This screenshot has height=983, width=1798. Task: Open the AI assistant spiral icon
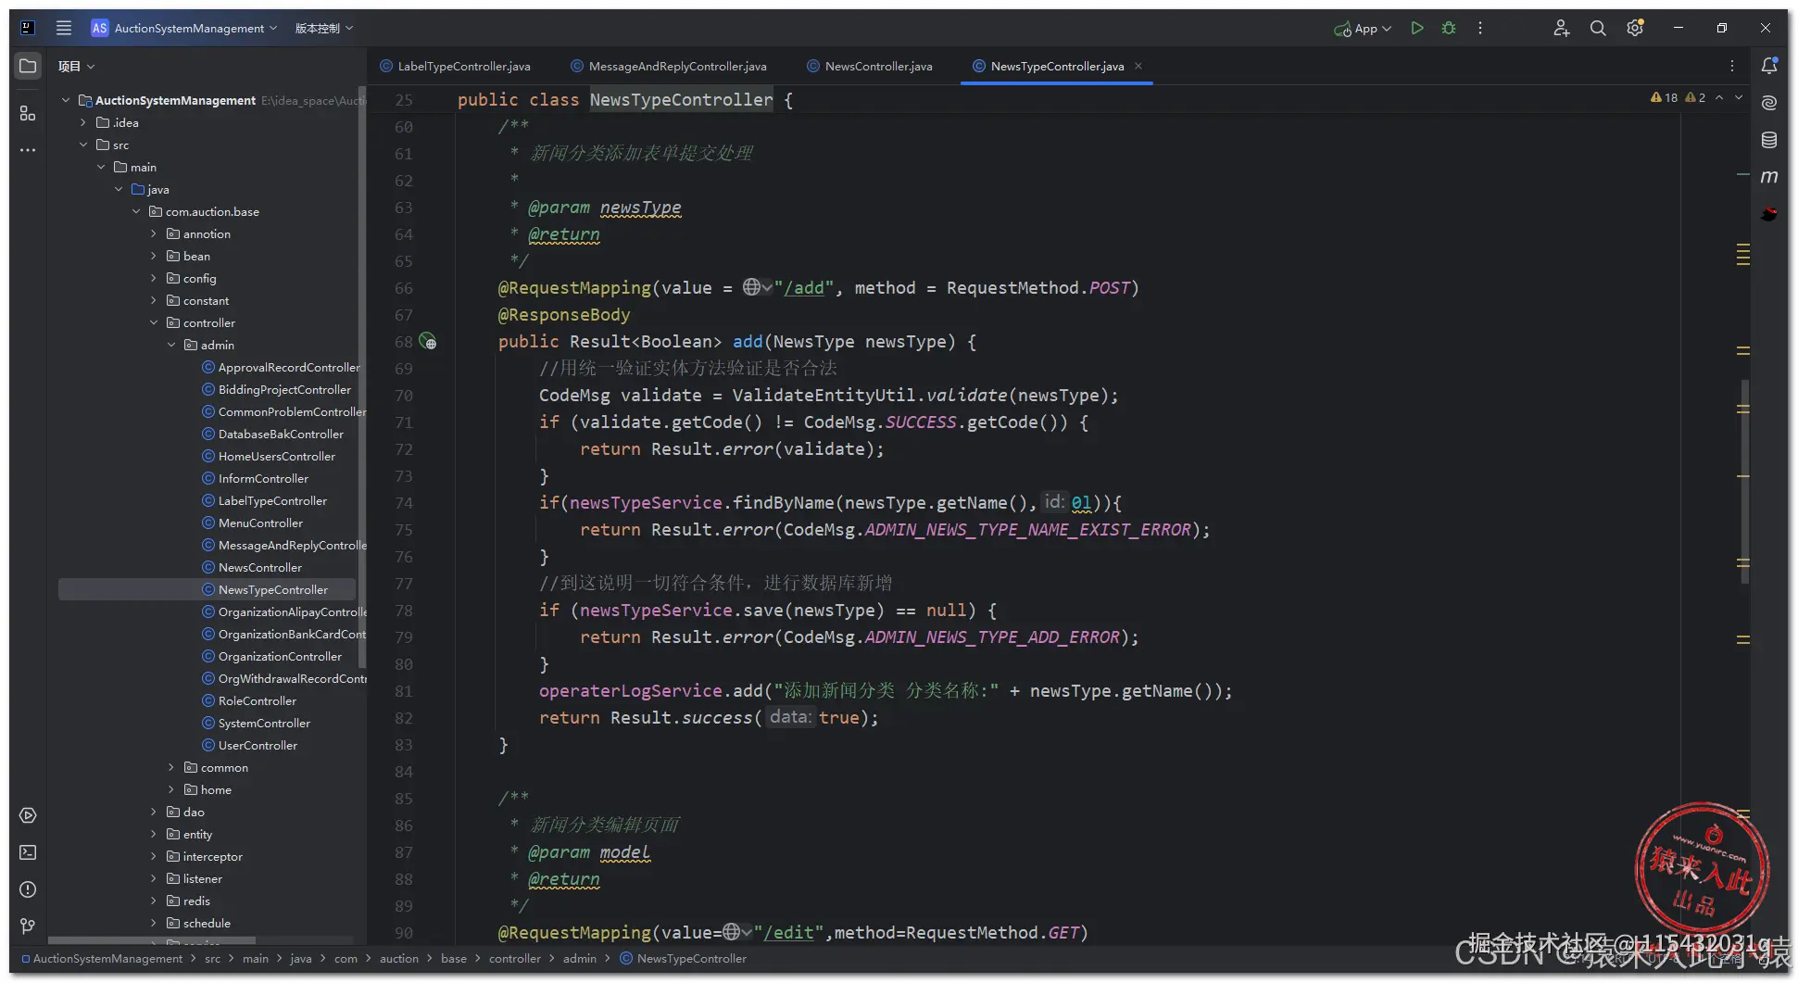click(x=1769, y=103)
